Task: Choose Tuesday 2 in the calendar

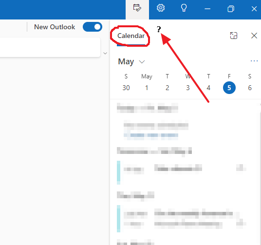Action: click(168, 88)
